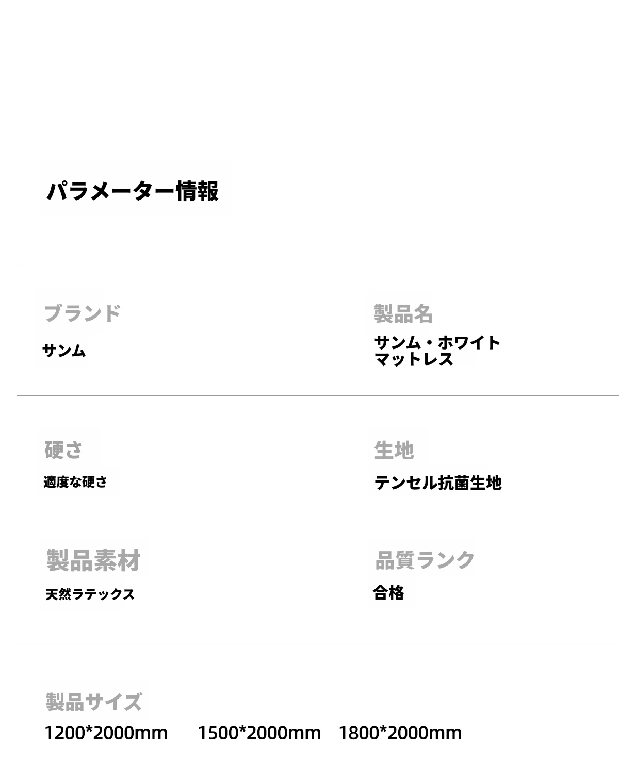This screenshot has height=781, width=619.
Task: Choose size 1800*2000mm
Action: tap(400, 733)
